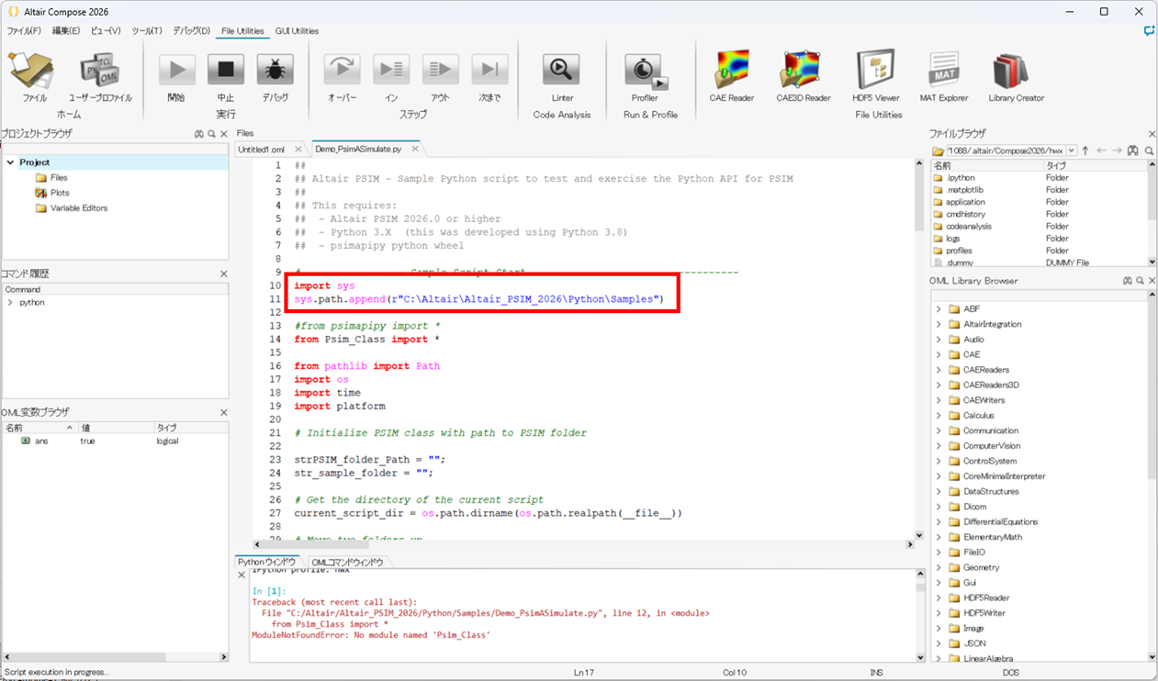Viewport: 1158px width, 681px height.
Task: Launch the Debug (デバッグ) bug icon
Action: [x=275, y=71]
